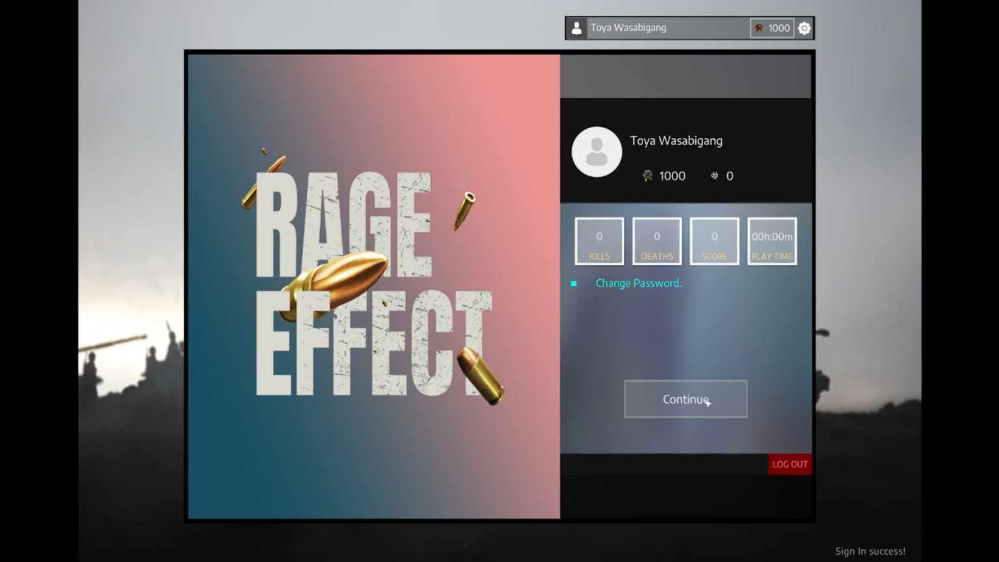Viewport: 999px width, 562px height.
Task: Select the DEATHS stat tile
Action: pos(656,241)
